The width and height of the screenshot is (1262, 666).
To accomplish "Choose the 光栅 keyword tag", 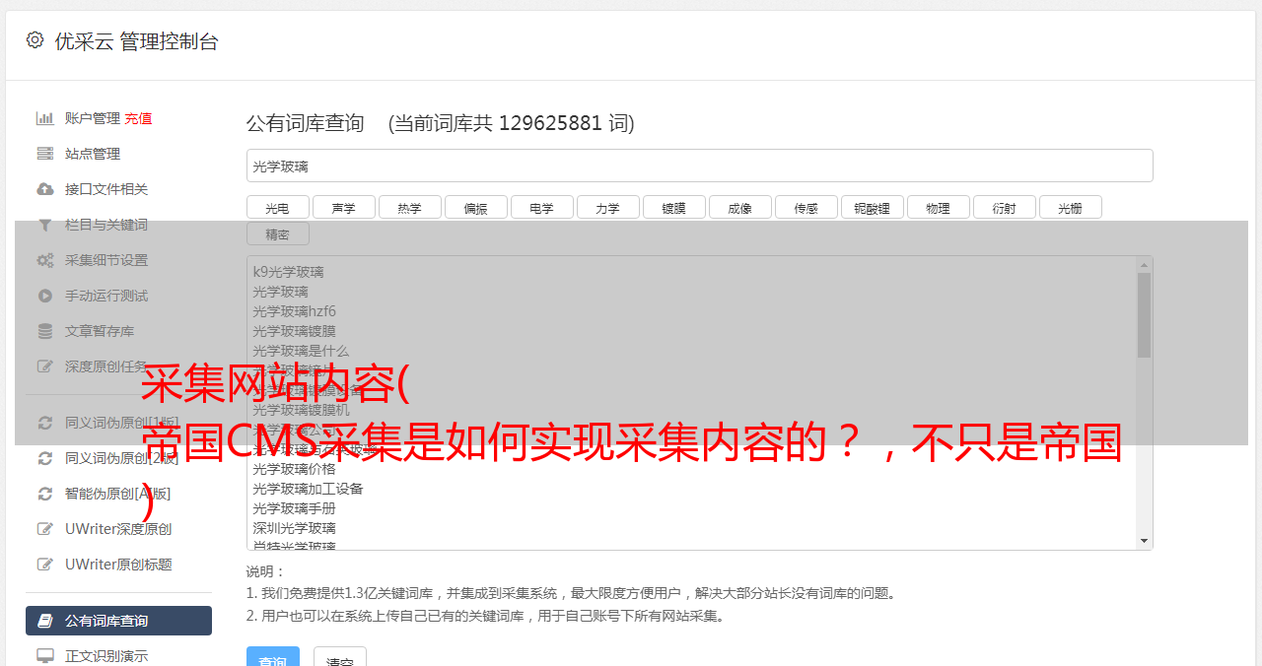I will click(1070, 207).
